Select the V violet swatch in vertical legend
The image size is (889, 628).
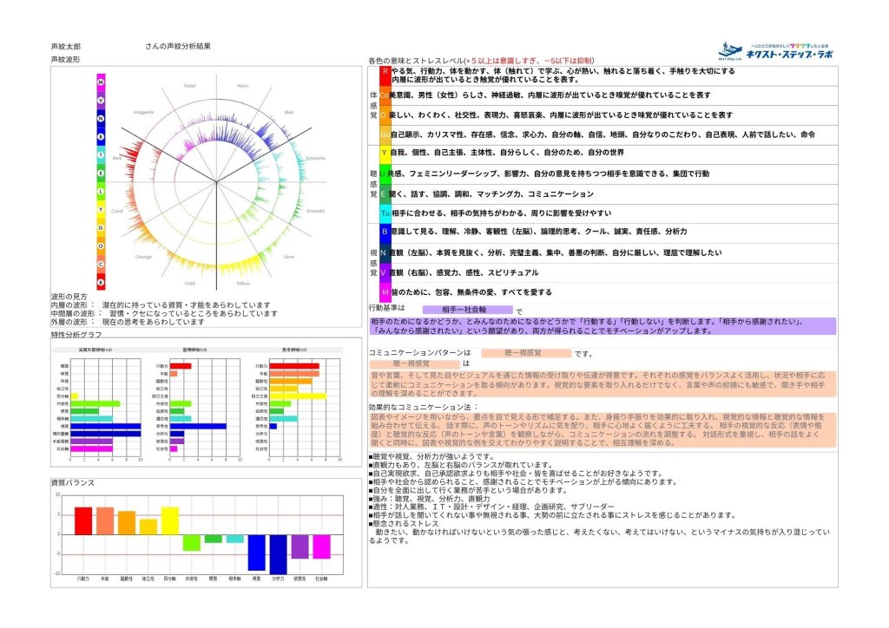(101, 101)
